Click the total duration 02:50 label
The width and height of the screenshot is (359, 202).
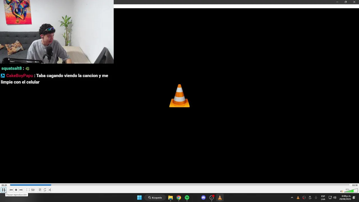coord(355,185)
